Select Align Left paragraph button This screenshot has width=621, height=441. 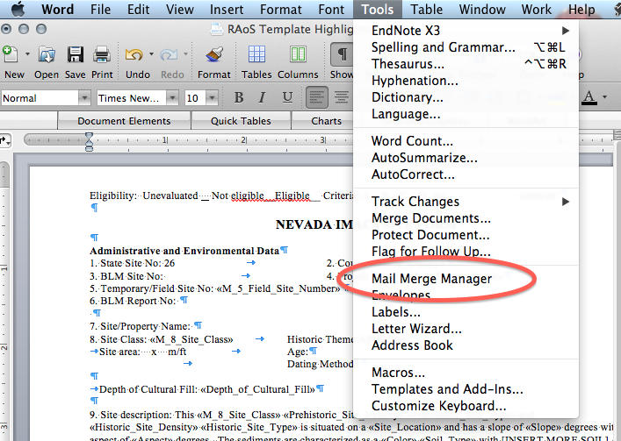tap(317, 97)
